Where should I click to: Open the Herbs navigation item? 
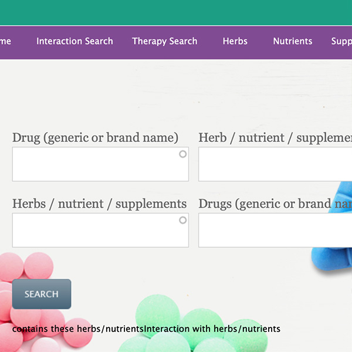point(235,41)
